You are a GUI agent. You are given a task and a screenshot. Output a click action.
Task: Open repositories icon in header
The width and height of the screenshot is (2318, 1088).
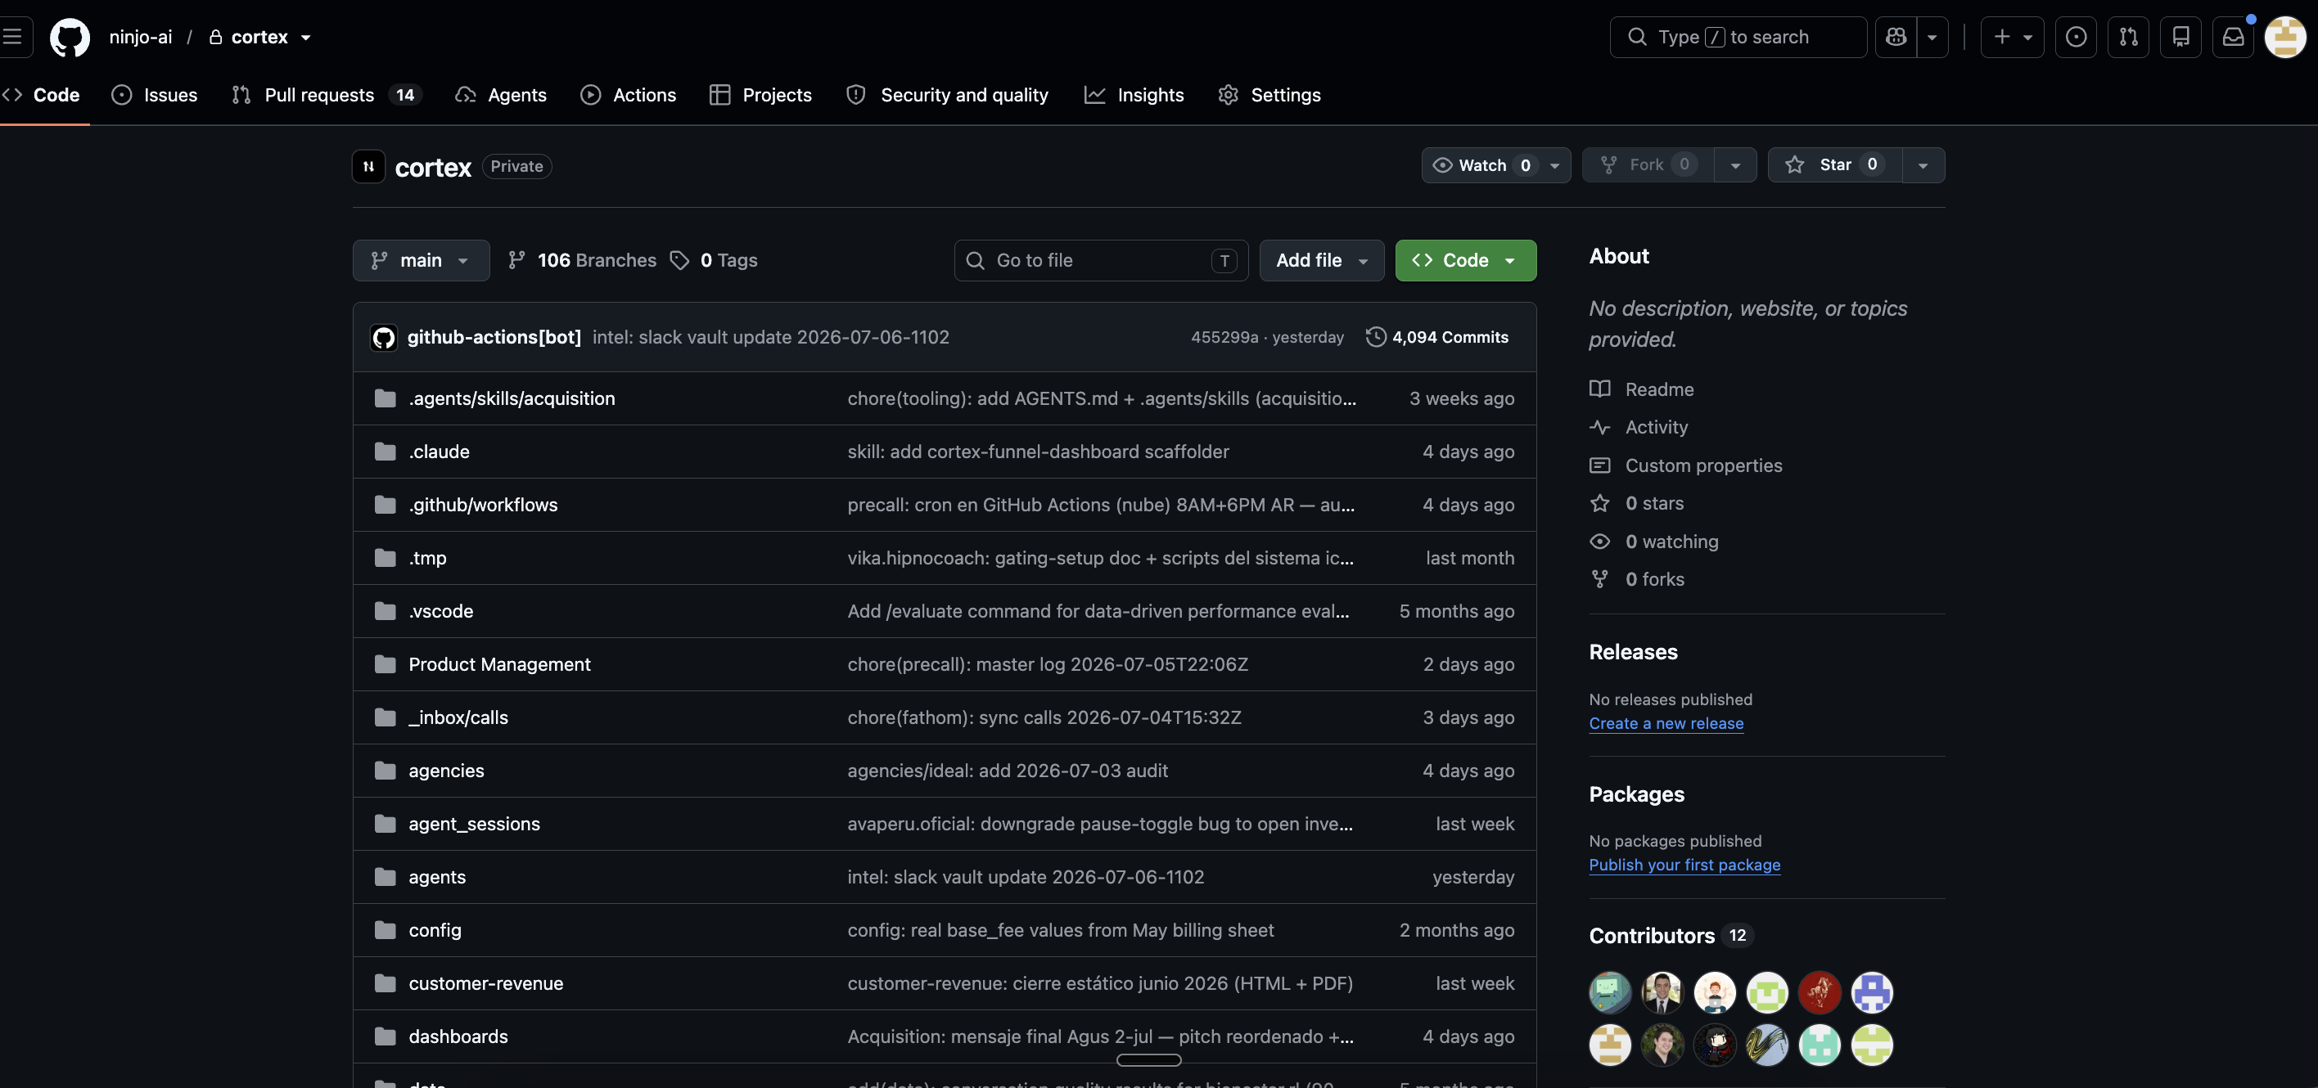click(2181, 37)
